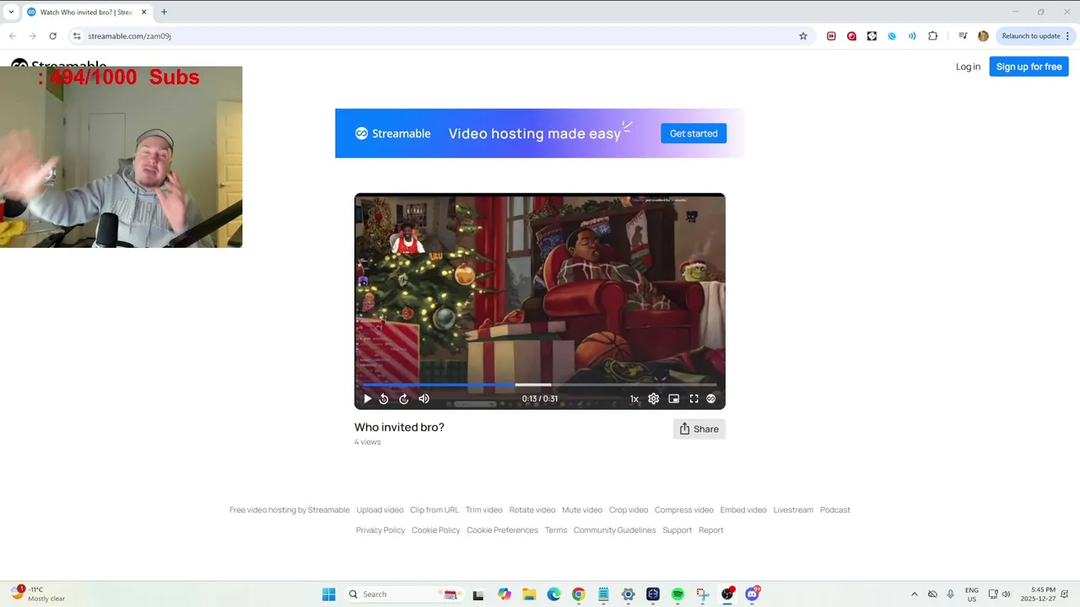Open the 1x playback speed menu

coord(634,399)
